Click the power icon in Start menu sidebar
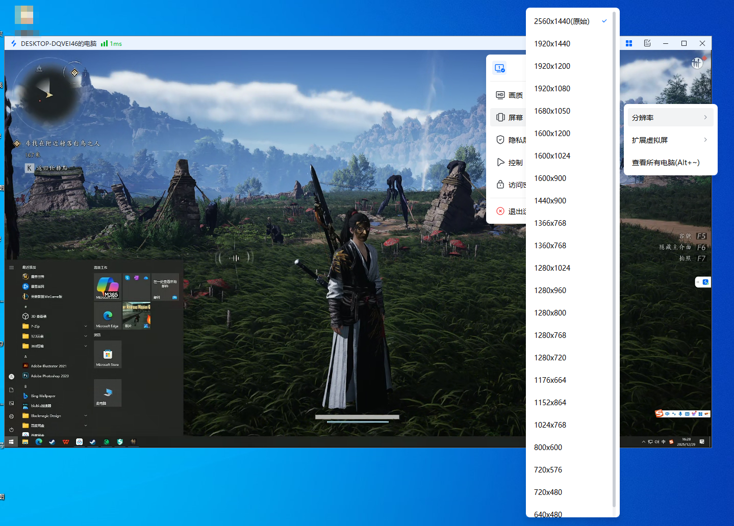Viewport: 734px width, 526px height. 11,430
